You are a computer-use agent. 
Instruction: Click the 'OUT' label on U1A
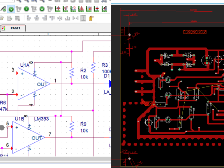pos(42,85)
